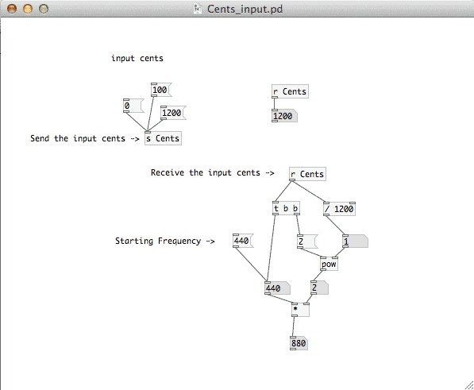Click the 100 message box
This screenshot has height=390, width=474.
161,90
